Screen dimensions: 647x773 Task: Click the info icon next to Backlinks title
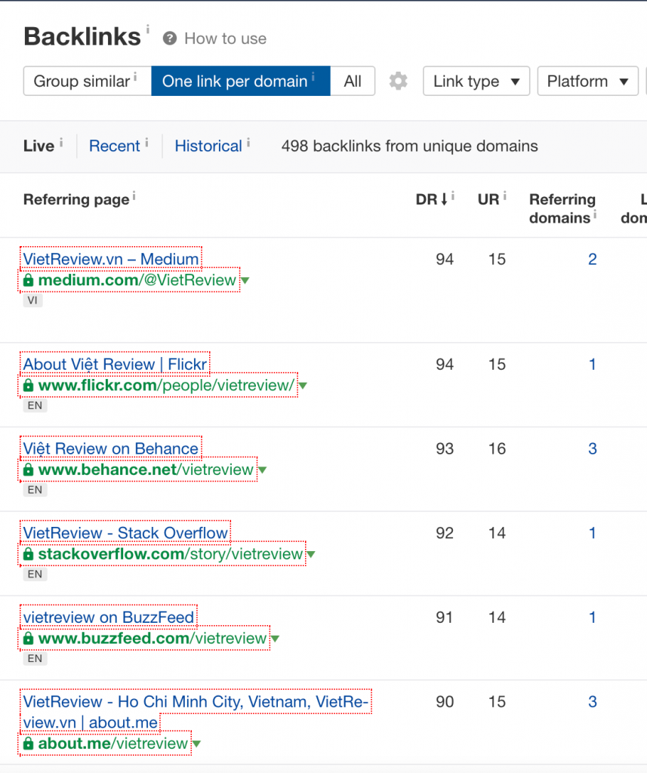pyautogui.click(x=148, y=29)
